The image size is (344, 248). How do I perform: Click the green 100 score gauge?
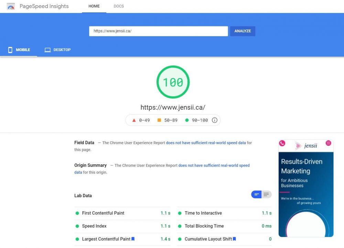pos(173,82)
